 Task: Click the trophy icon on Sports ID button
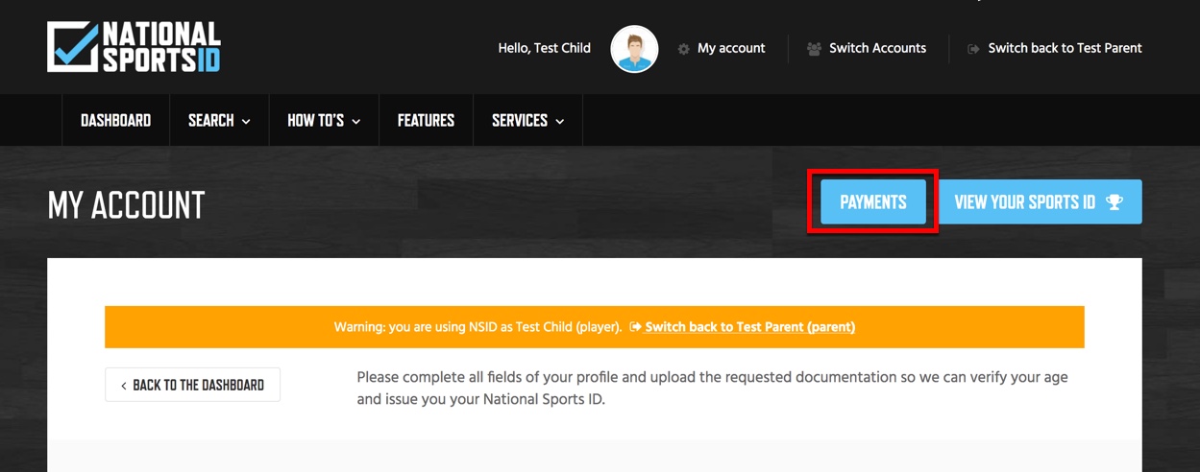[1114, 202]
